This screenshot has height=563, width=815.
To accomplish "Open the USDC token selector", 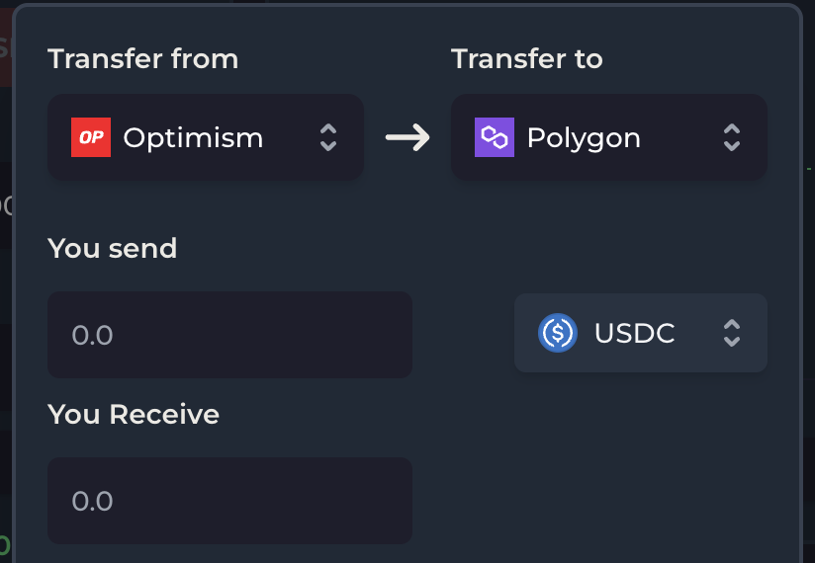I will click(x=641, y=333).
